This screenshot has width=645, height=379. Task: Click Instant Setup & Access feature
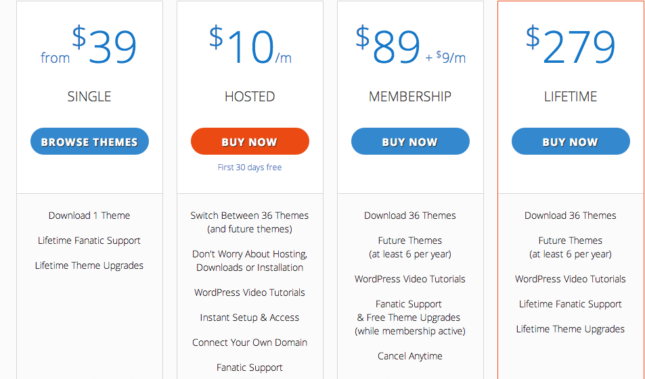250,318
